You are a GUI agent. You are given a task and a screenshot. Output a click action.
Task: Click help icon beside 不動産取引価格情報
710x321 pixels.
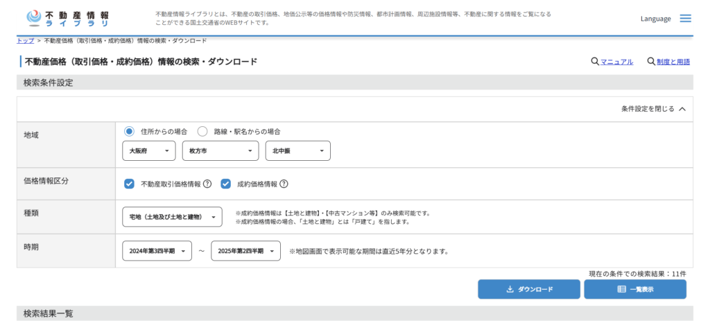[207, 184]
